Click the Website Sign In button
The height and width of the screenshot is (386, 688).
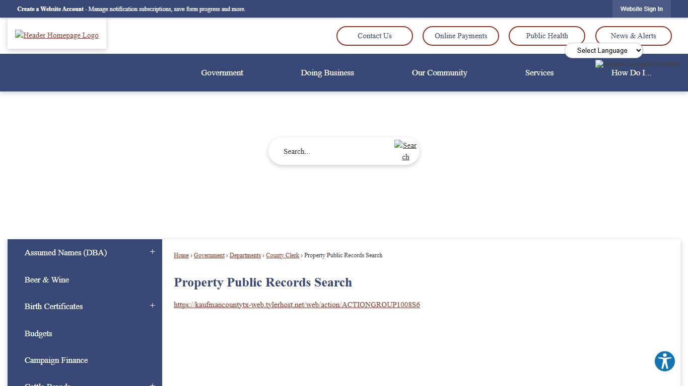(x=642, y=9)
